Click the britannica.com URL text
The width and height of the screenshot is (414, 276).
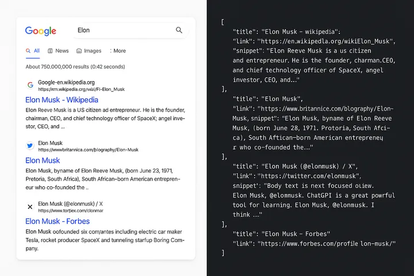coord(88,149)
